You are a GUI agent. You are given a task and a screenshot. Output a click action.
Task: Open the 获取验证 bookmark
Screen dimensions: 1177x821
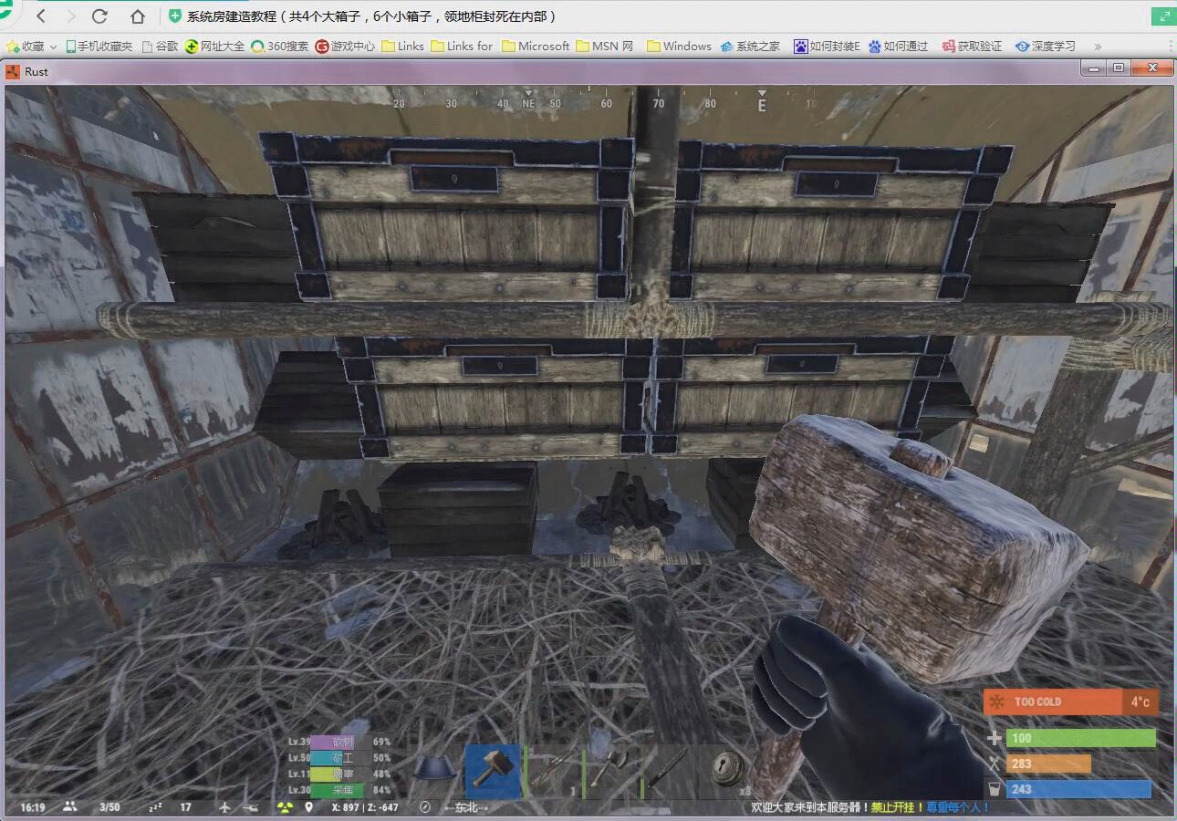point(973,46)
